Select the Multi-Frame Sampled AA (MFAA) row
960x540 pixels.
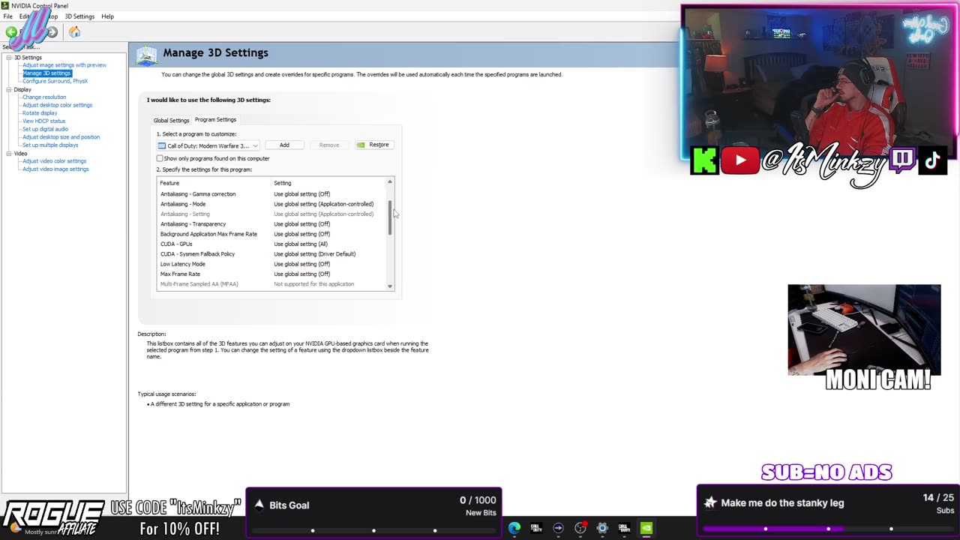271,284
